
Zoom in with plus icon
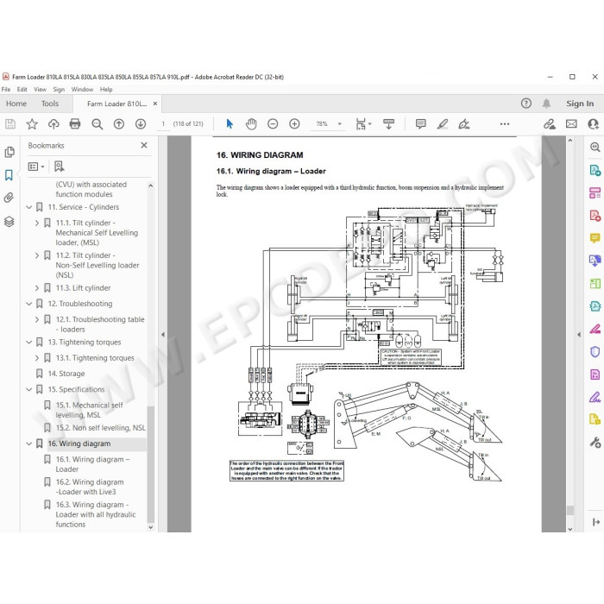point(294,124)
